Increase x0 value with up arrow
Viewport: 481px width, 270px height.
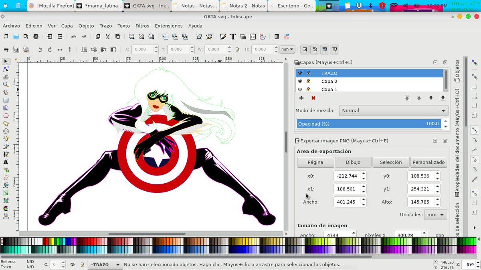pos(364,174)
